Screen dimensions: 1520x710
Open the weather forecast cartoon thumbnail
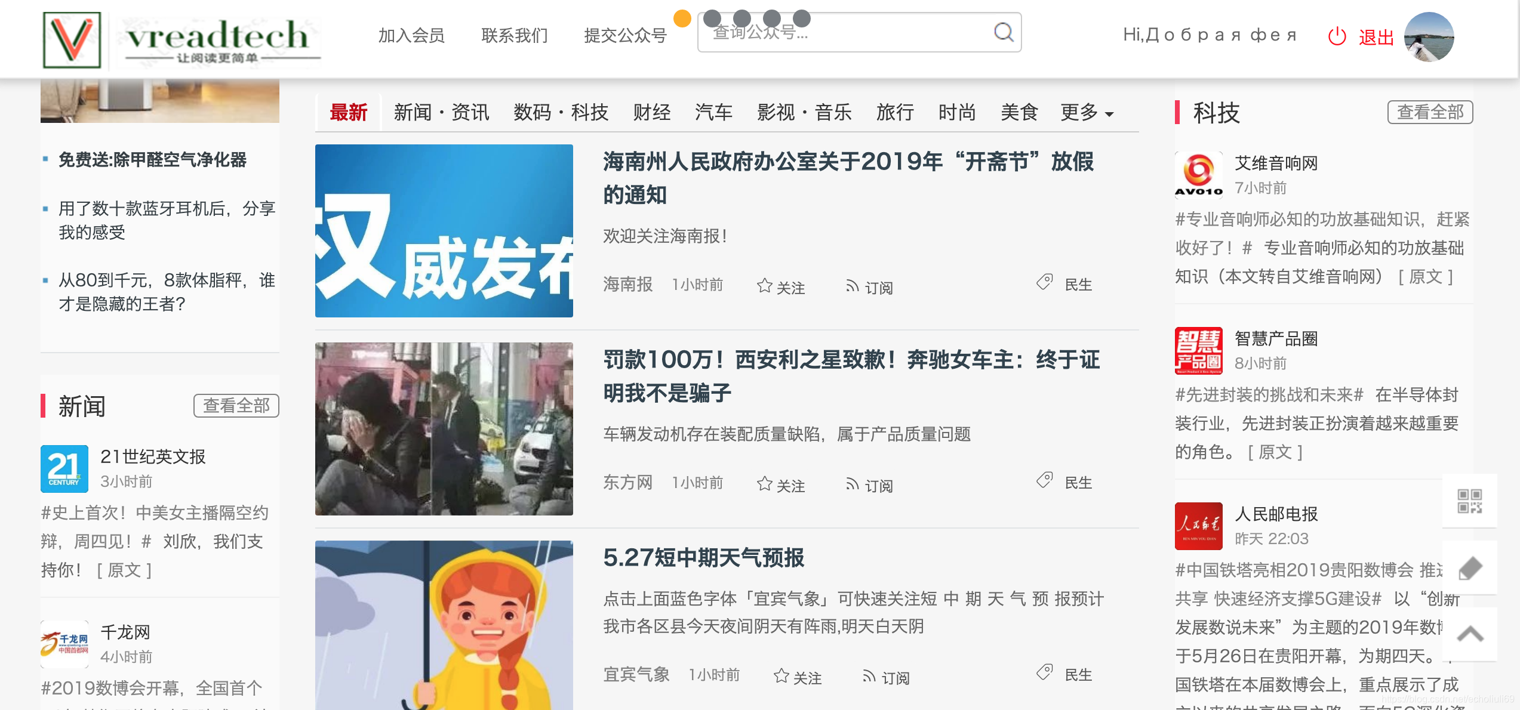[x=444, y=625]
